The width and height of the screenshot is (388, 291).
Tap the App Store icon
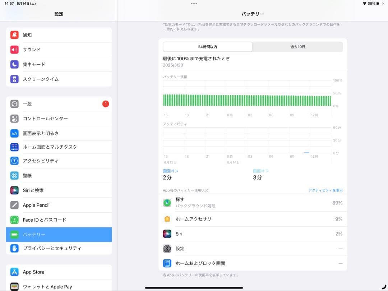pos(14,272)
